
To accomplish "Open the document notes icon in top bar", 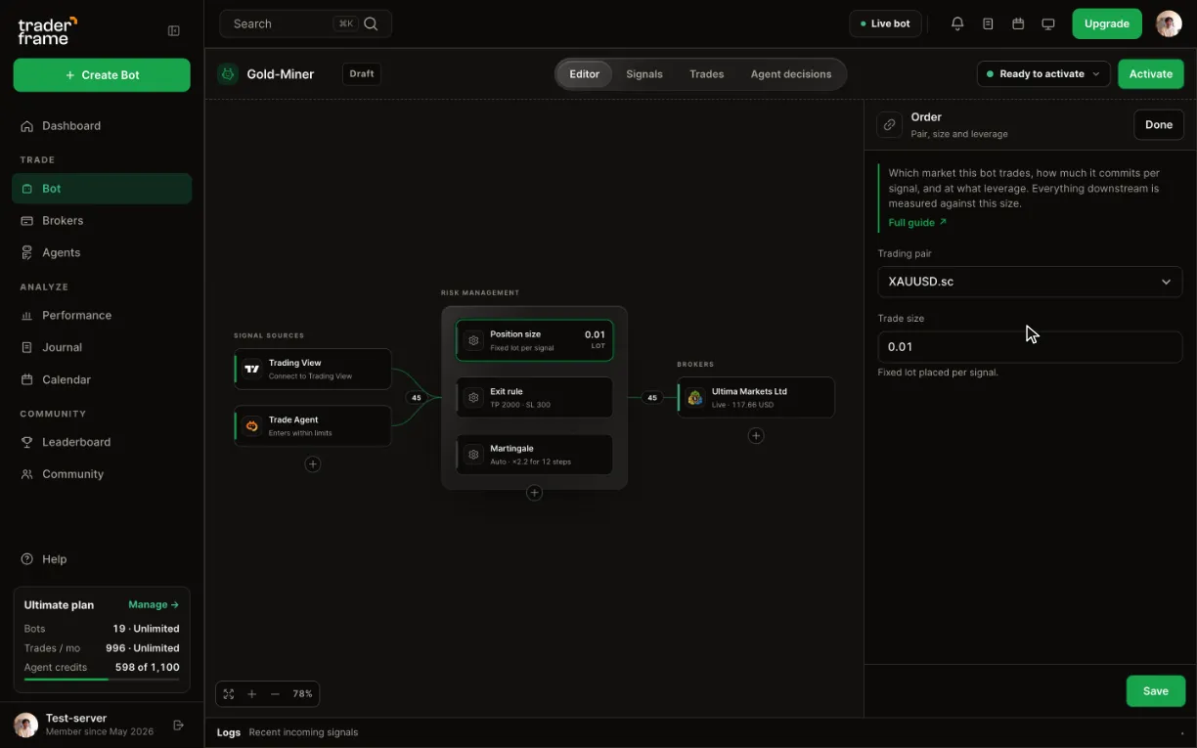I will (988, 23).
